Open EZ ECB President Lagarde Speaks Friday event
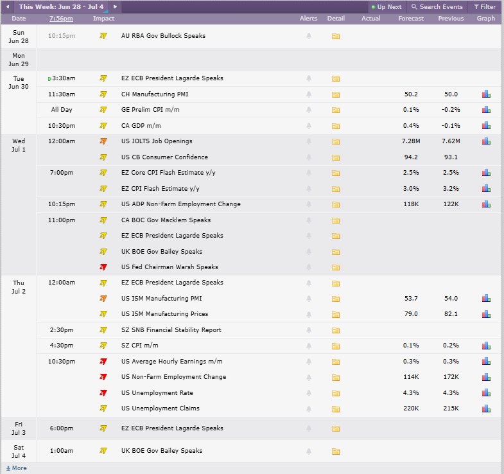The image size is (504, 474). (172, 428)
